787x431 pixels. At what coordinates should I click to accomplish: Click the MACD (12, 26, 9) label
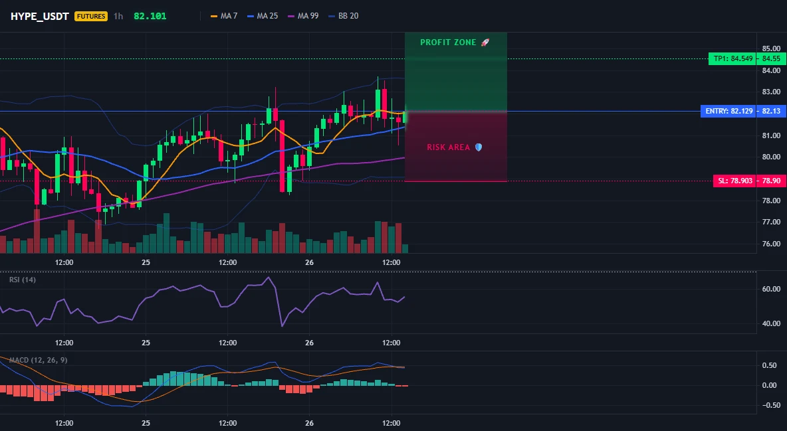(38, 360)
